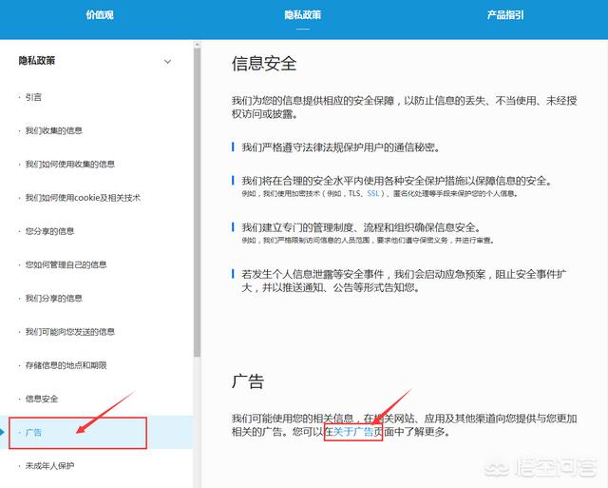
Task: Go to 存储信息的地点和期限
Action: [66, 365]
